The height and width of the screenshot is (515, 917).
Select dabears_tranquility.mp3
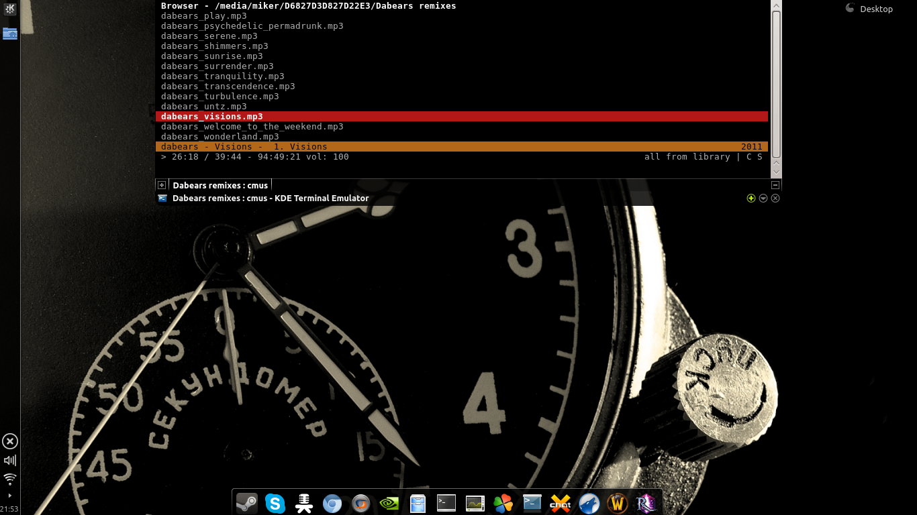click(223, 76)
